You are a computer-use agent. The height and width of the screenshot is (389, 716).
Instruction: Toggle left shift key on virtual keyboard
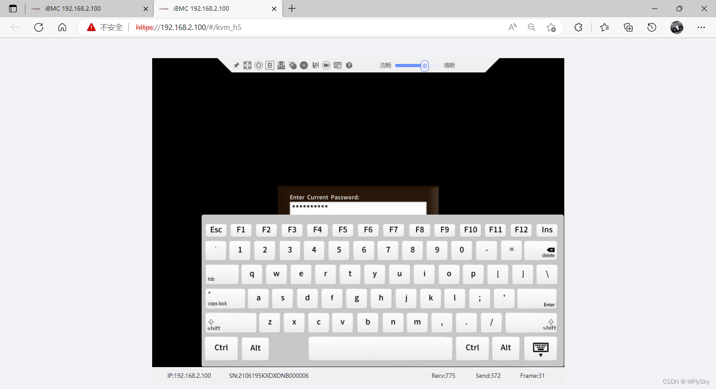pyautogui.click(x=231, y=323)
